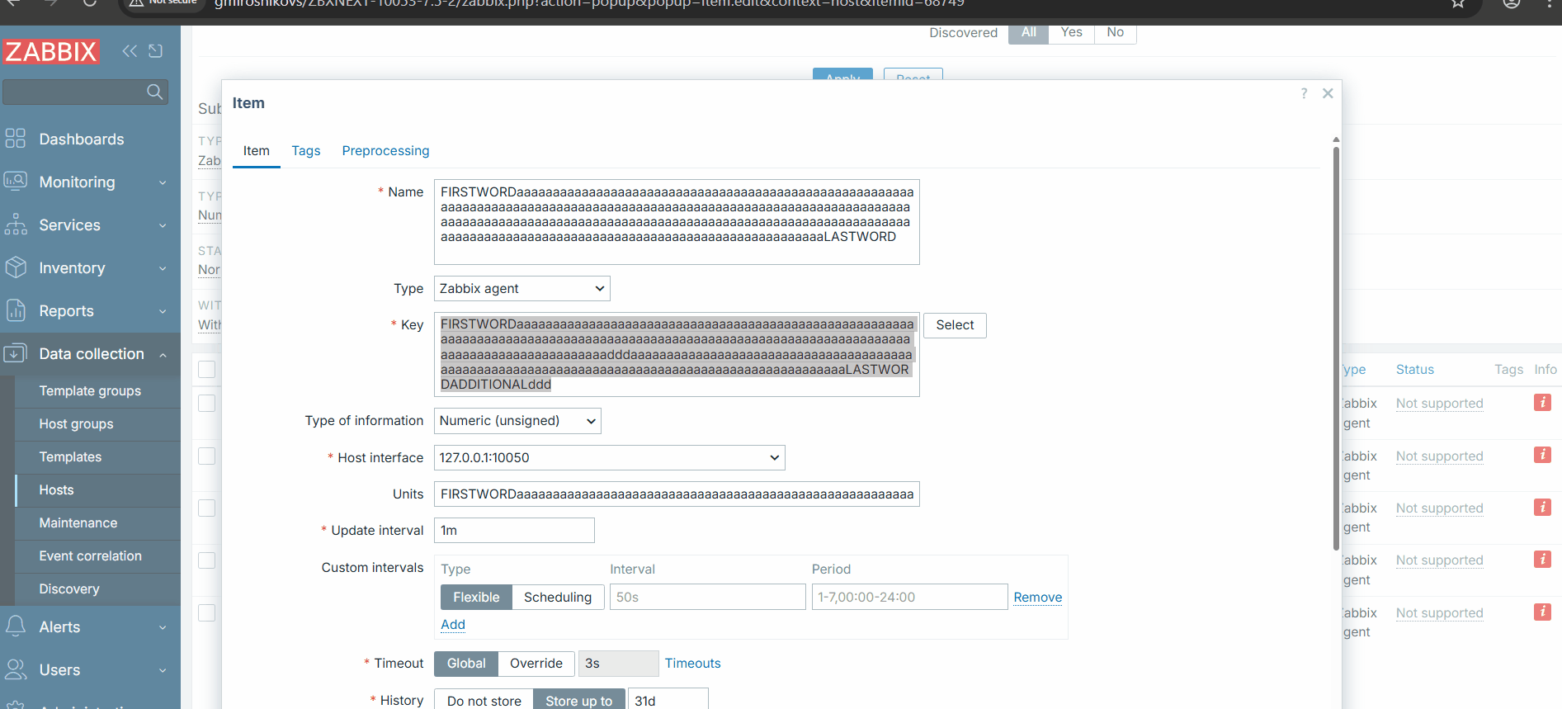Click the sidebar hide-menu icon
This screenshot has width=1562, height=709.
155,51
